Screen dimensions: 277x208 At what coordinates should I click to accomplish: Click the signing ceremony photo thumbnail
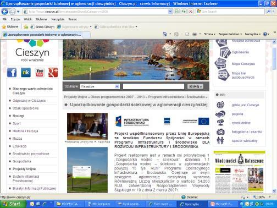point(87,127)
